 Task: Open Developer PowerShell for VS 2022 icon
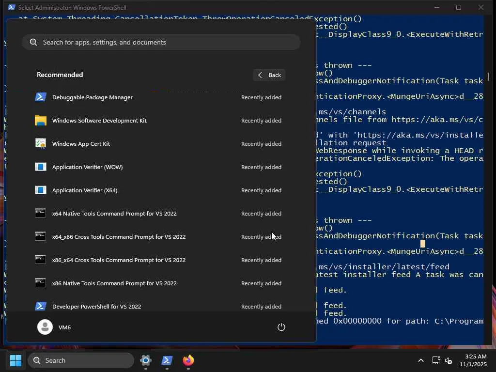point(41,306)
